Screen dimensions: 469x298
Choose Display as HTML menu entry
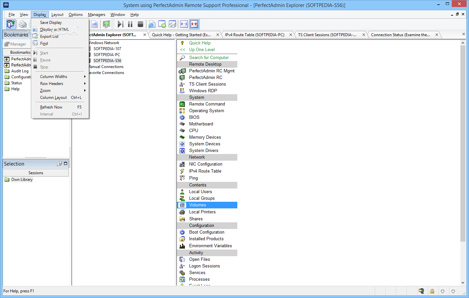click(60, 30)
